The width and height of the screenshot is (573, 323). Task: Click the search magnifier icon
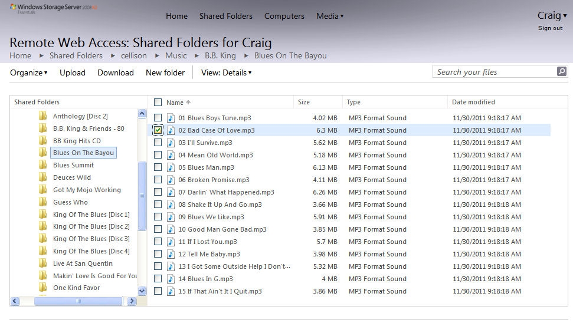tap(562, 71)
